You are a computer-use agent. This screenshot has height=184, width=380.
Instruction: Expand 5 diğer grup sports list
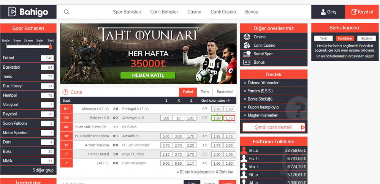[x=43, y=170]
